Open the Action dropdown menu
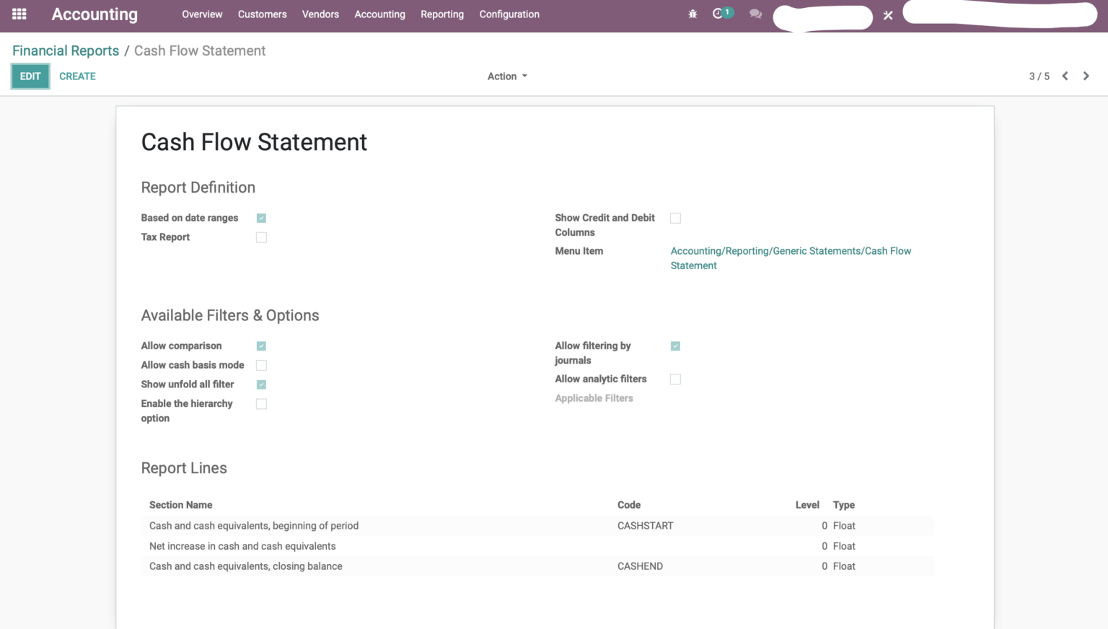Screen dimensions: 1108x629 (x=507, y=76)
